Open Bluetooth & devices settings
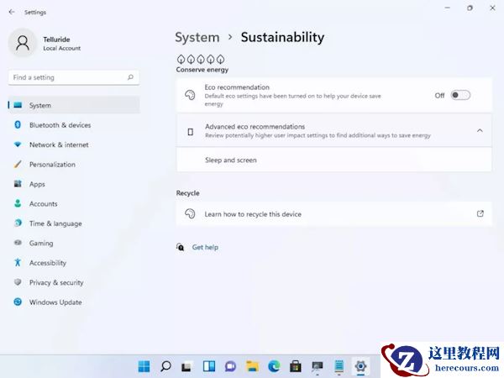 (74, 125)
